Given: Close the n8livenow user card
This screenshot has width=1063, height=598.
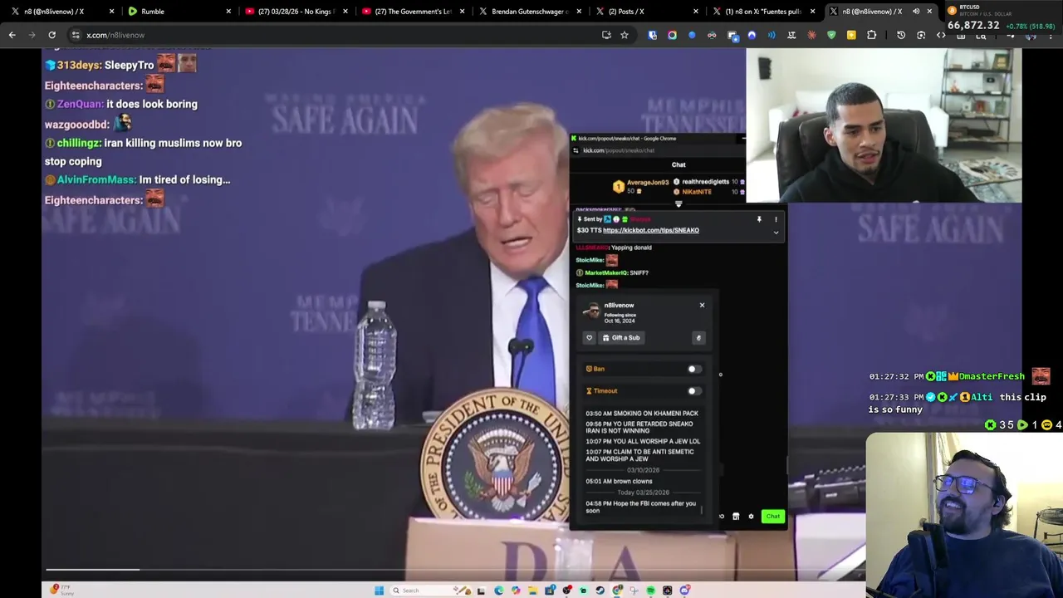Looking at the screenshot, I should coord(702,305).
